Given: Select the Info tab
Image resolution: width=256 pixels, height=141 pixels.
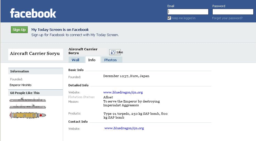Looking at the screenshot, I should pos(93,60).
